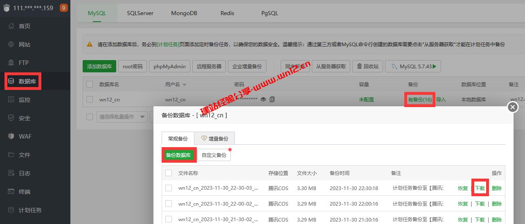Click 下载 download for the 22:30:18 backup

tap(480, 188)
